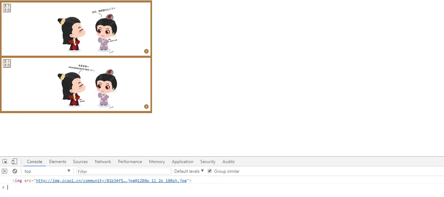This screenshot has width=444, height=197.
Task: Open the Memory tab
Action: [x=157, y=162]
